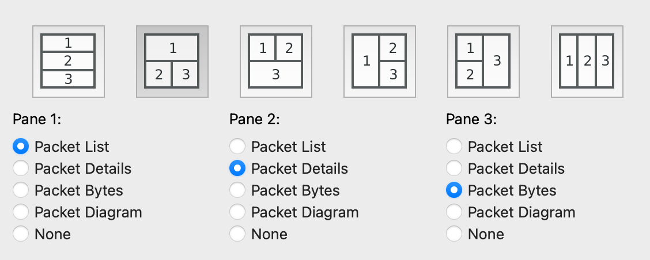Image resolution: width=650 pixels, height=260 pixels.
Task: Set Pane 1 to Packet Details
Action: pos(21,169)
